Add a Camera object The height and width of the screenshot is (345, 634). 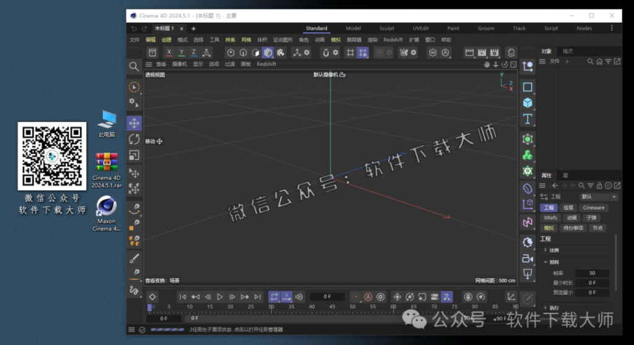(528, 258)
